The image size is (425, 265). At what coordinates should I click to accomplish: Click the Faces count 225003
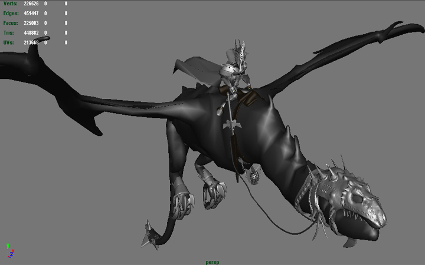31,23
